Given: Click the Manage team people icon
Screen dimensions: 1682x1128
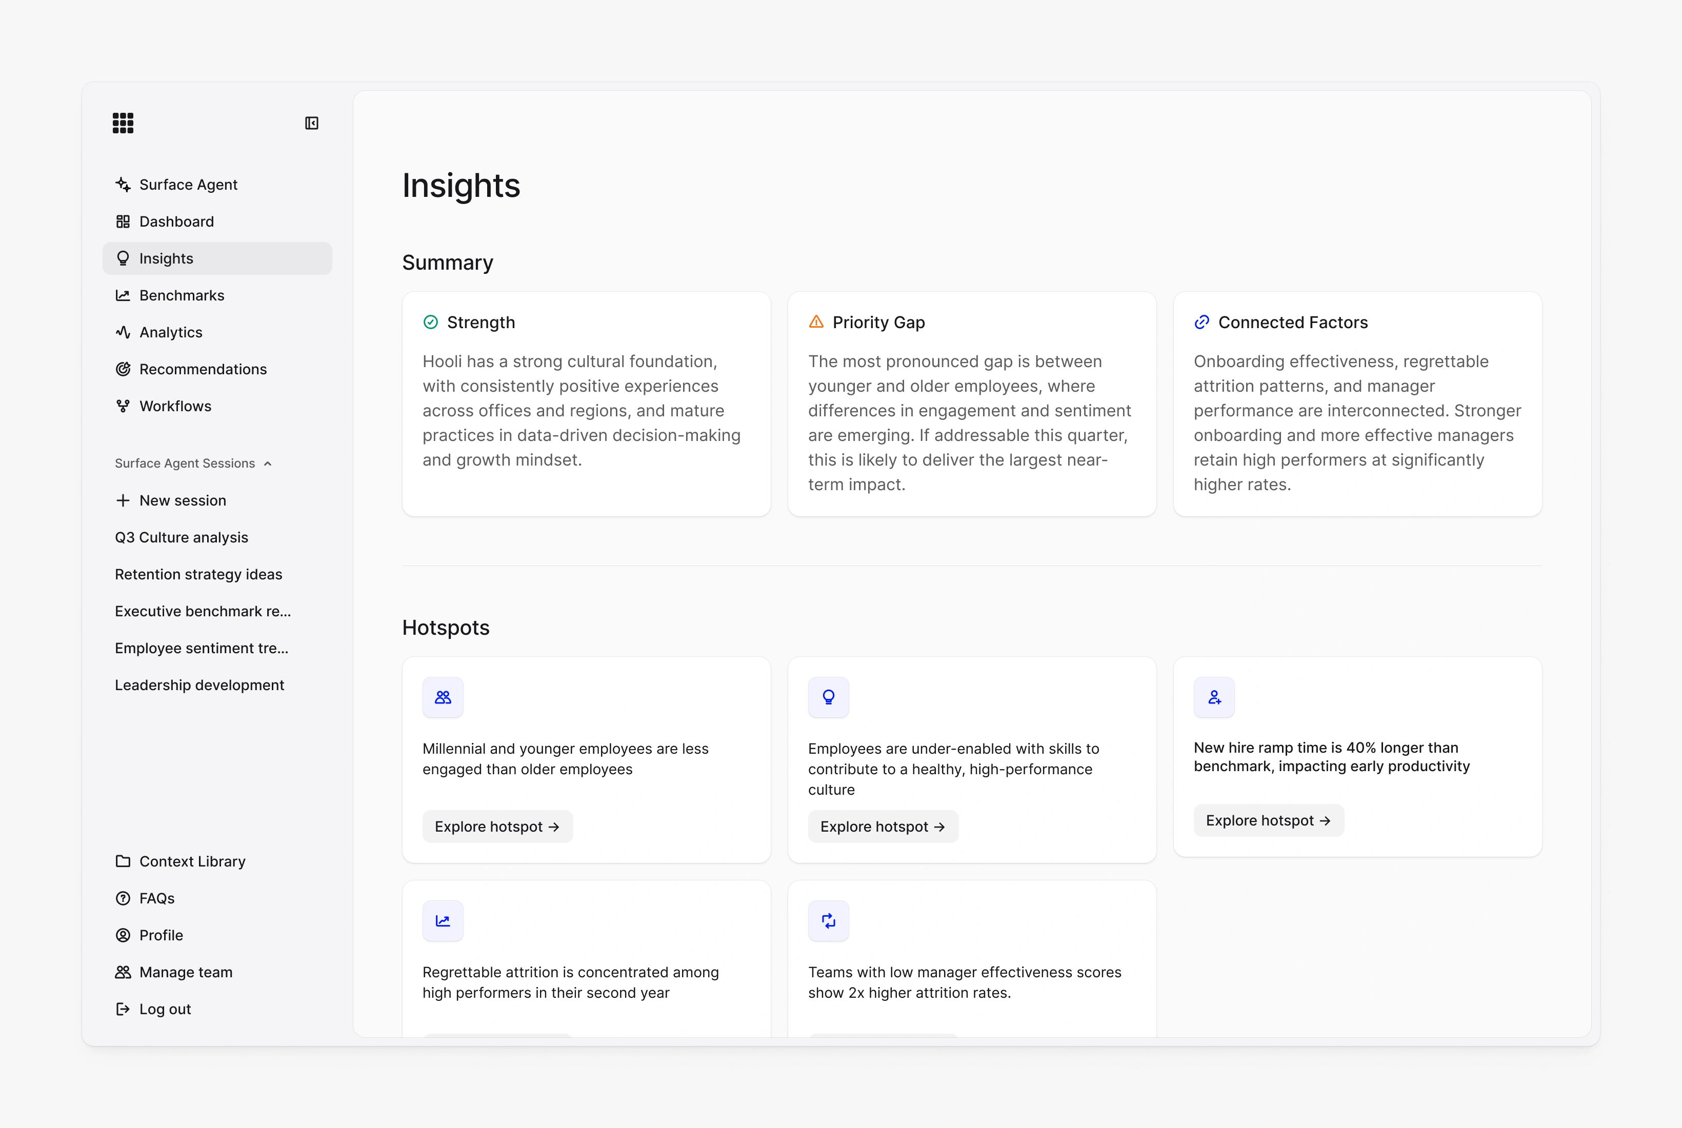Looking at the screenshot, I should [123, 973].
